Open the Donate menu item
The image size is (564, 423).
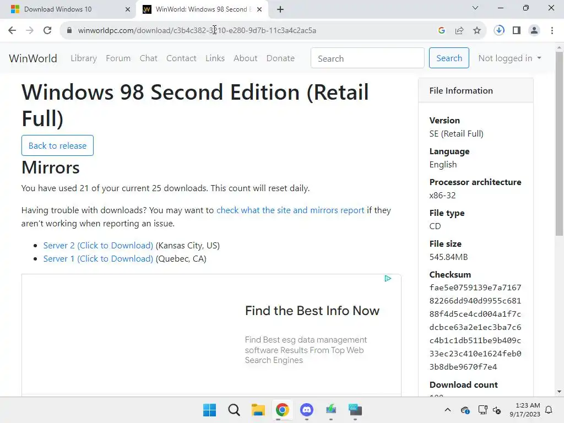coord(280,58)
